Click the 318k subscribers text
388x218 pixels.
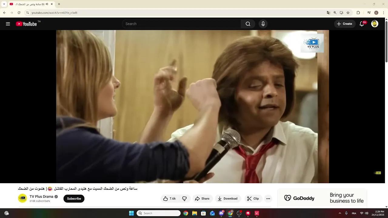click(40, 201)
